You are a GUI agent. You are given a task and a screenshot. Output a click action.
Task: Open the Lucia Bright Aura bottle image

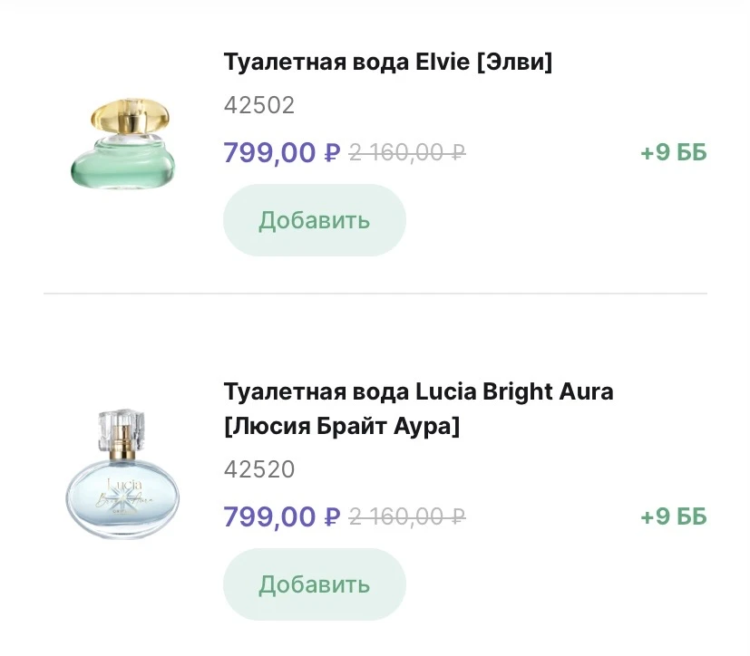pos(122,478)
